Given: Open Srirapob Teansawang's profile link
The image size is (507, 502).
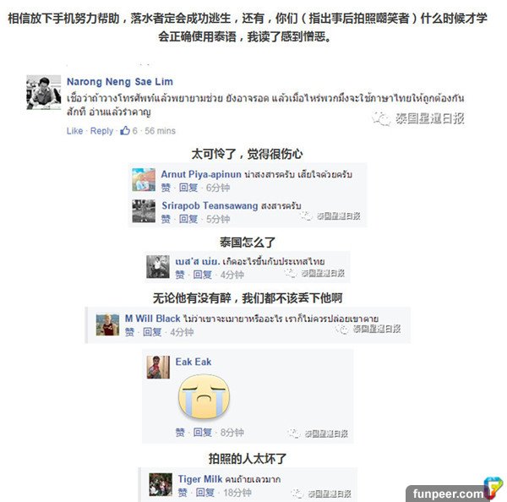Looking at the screenshot, I should (210, 205).
